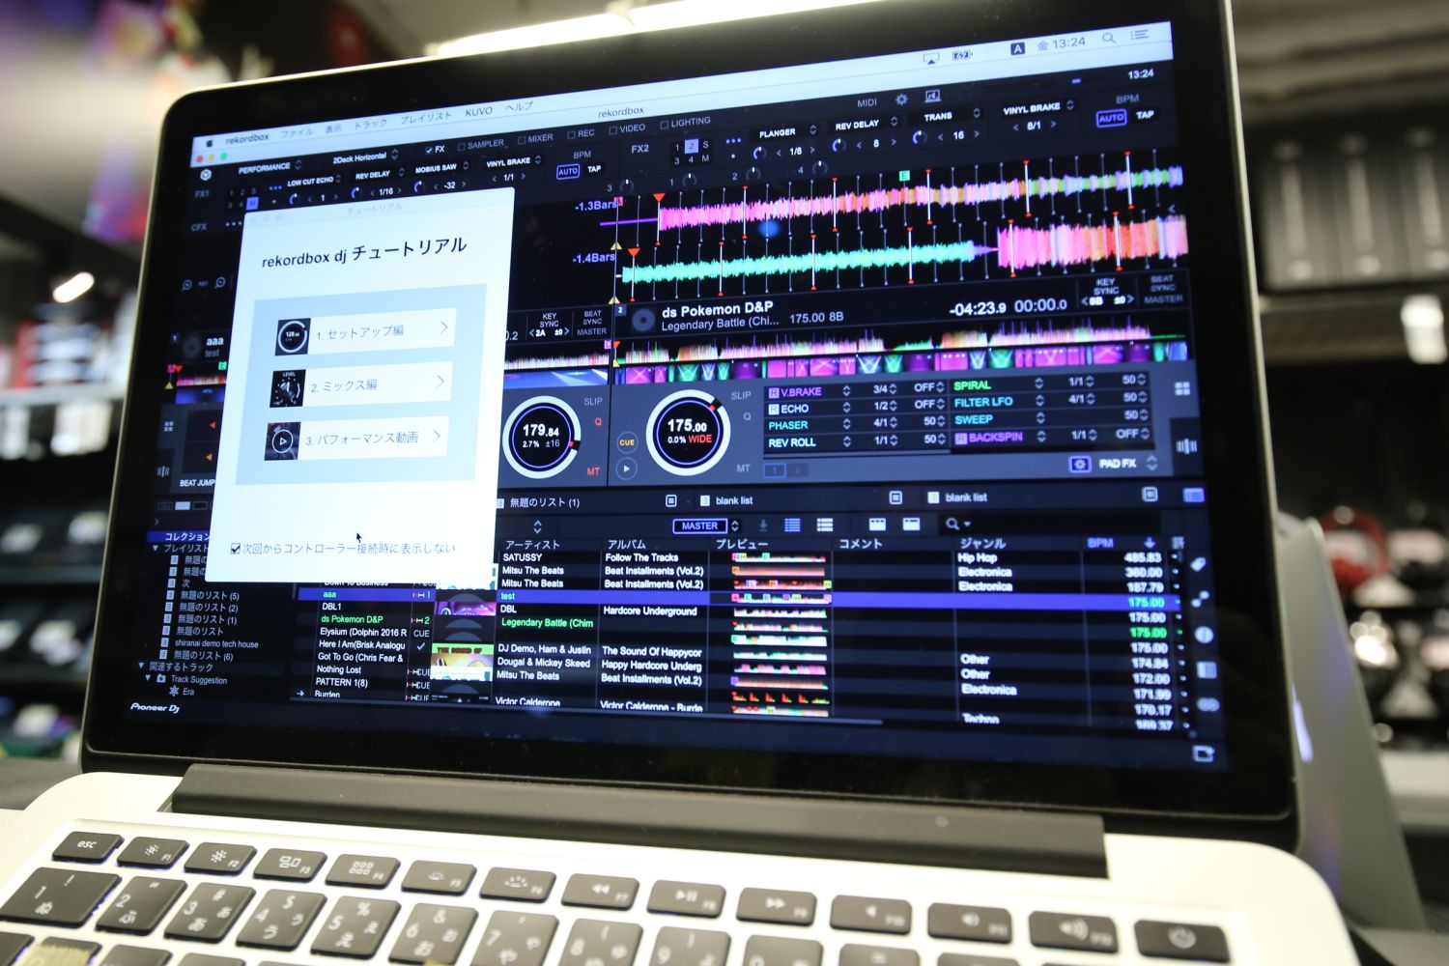Switch to compact track list view icon
This screenshot has height=966, width=1449.
point(792,525)
